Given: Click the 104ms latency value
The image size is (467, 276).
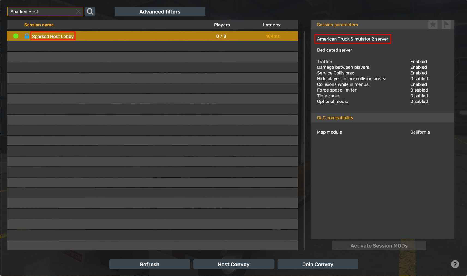Looking at the screenshot, I should (273, 36).
